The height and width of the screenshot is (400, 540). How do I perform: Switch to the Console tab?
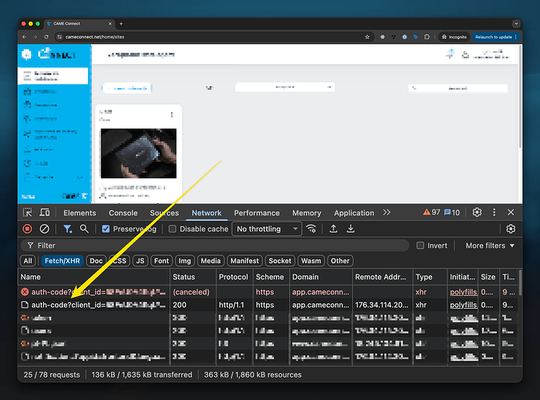click(x=123, y=213)
